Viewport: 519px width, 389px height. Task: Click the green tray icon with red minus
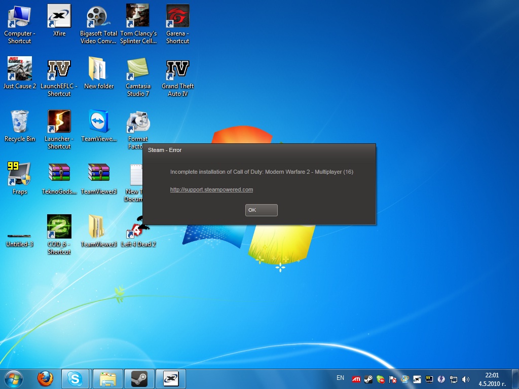pos(380,379)
